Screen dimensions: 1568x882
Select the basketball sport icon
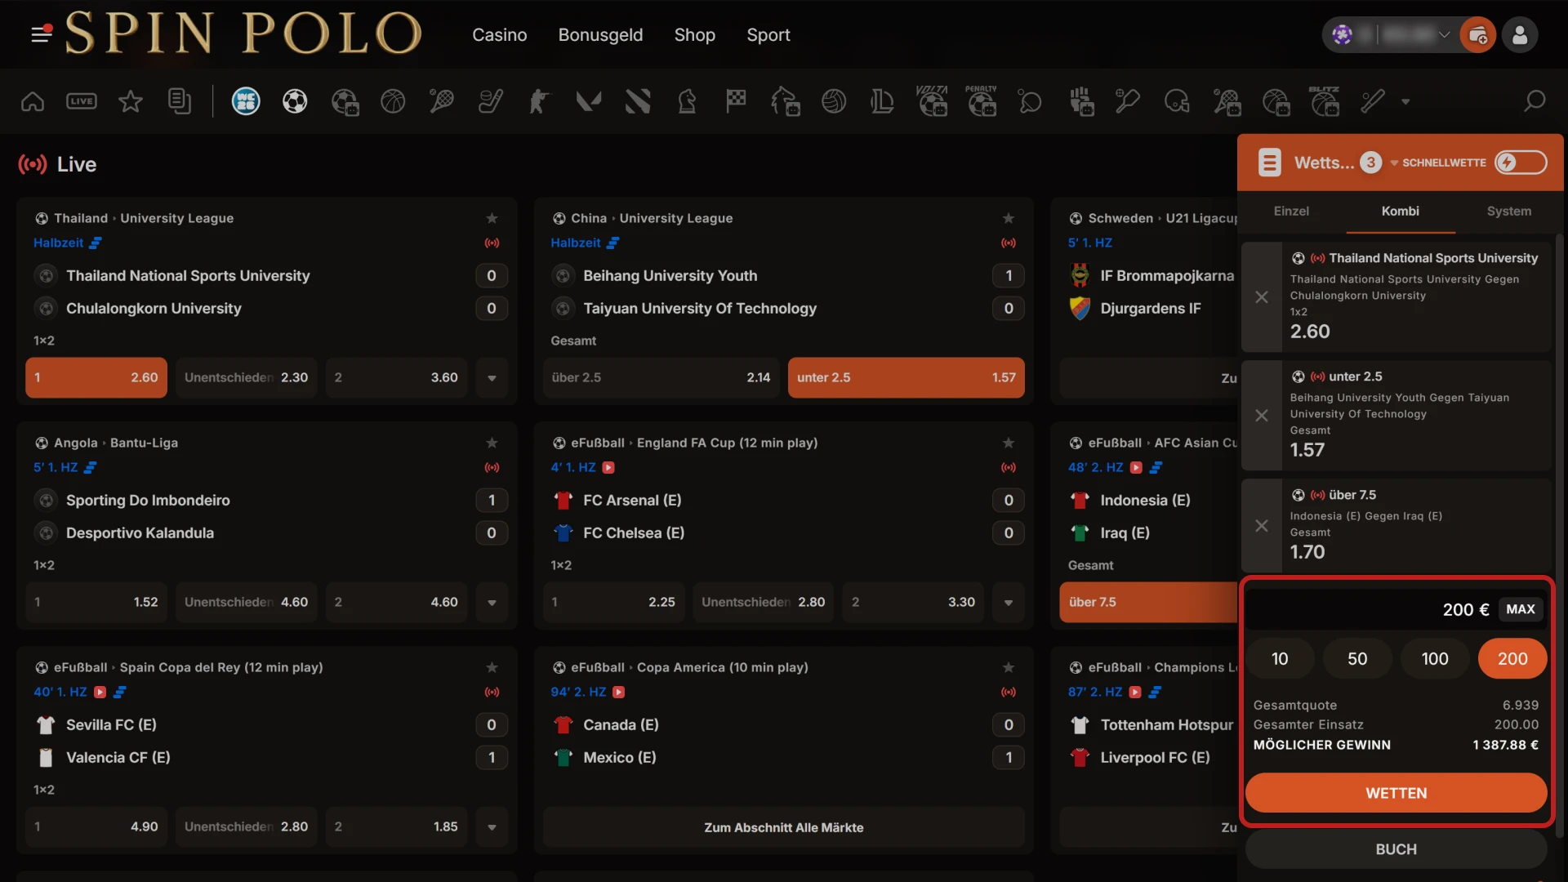393,101
